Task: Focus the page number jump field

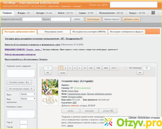Action: pyautogui.click(x=48, y=68)
